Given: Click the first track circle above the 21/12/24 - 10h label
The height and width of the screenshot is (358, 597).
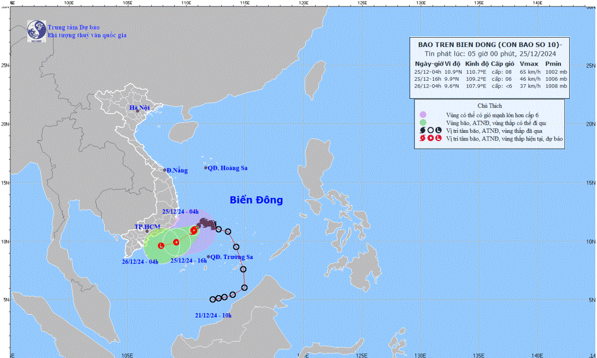Looking at the screenshot, I should [x=213, y=300].
